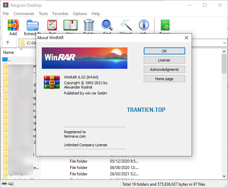The image size is (228, 188).
Task: Open the Help menu
Action: pyautogui.click(x=96, y=14)
